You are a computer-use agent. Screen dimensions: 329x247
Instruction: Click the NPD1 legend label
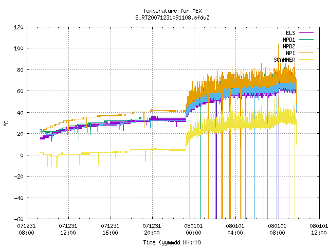pyautogui.click(x=289, y=40)
